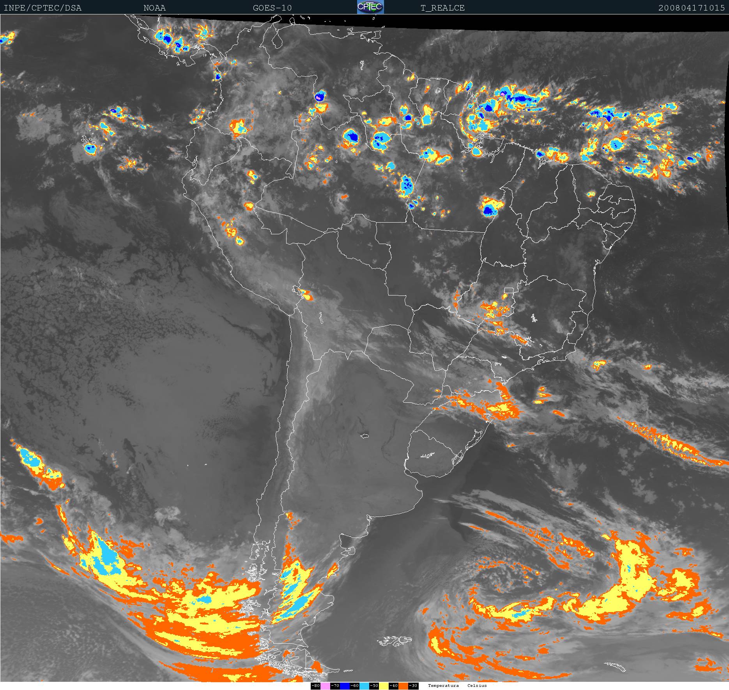
Task: Click the pink legend color swatch
Action: [325, 686]
